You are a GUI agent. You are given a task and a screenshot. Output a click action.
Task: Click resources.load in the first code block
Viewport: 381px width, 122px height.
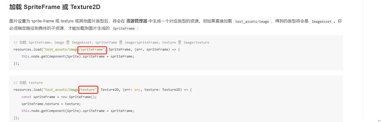point(28,49)
